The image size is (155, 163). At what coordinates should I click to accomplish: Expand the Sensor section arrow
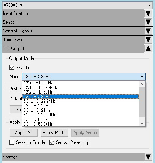point(148,22)
